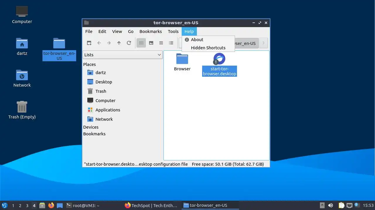Open the Bookmarks menu
This screenshot has height=210, width=375.
pyautogui.click(x=151, y=31)
